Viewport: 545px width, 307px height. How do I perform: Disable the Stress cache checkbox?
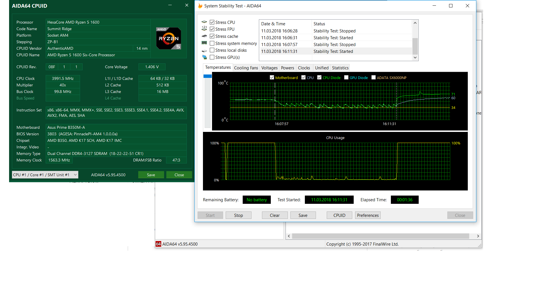(x=212, y=36)
